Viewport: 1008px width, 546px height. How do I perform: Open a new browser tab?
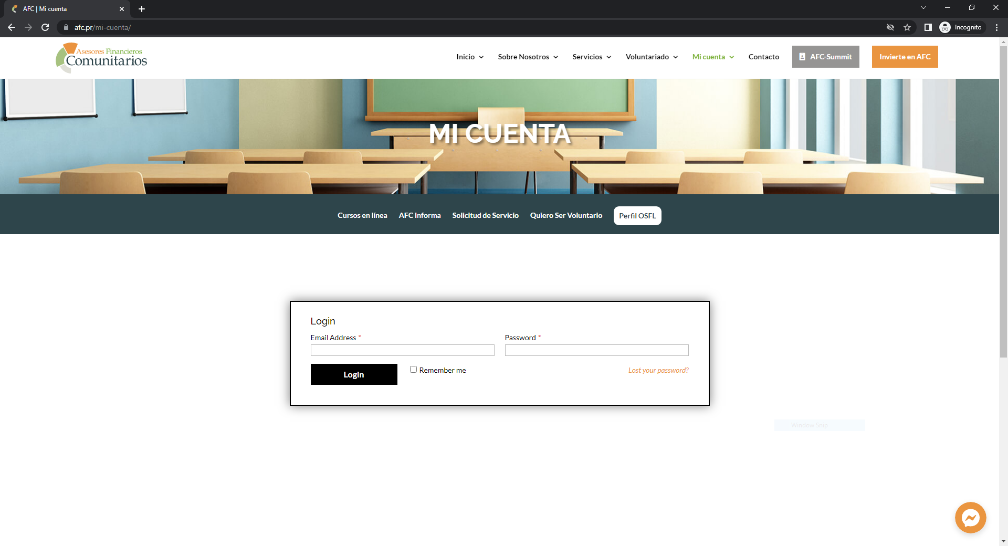click(x=142, y=9)
